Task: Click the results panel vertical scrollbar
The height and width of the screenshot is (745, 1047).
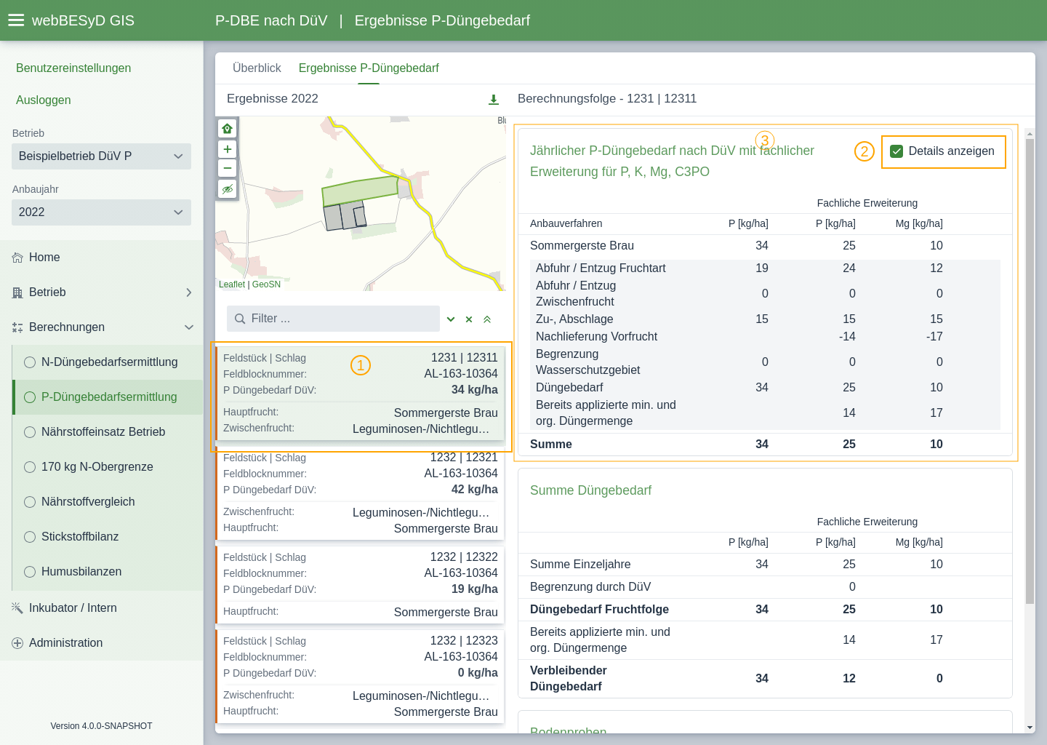Action: point(1030,371)
